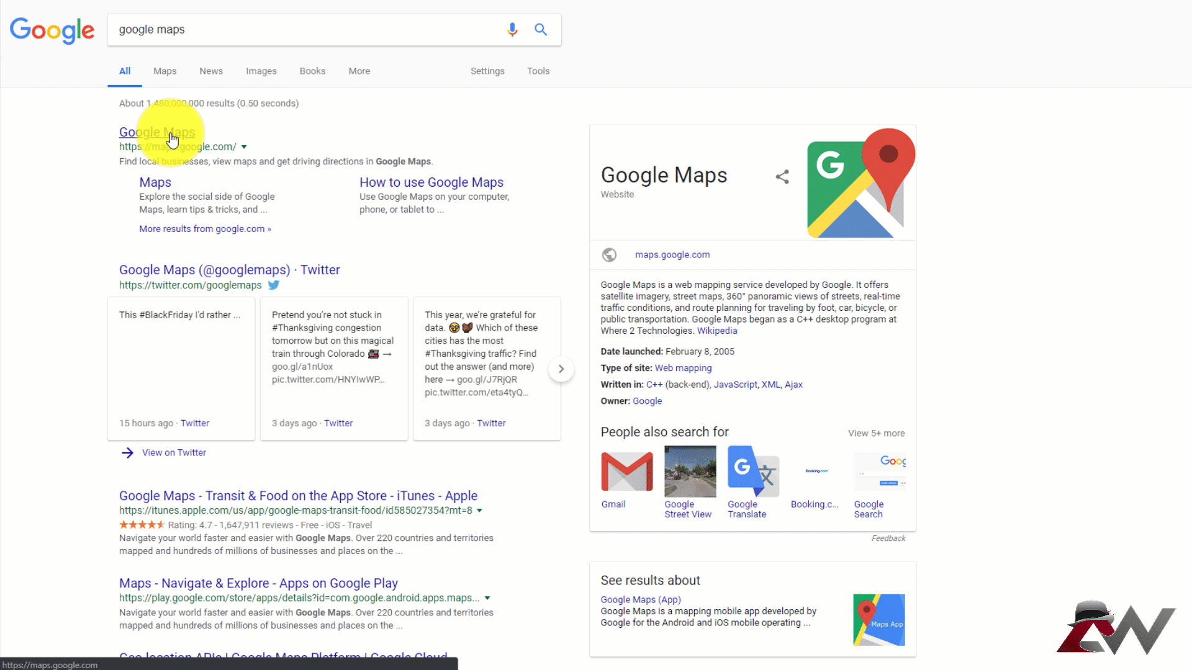The width and height of the screenshot is (1192, 670).
Task: Click More results from google.com
Action: pos(205,229)
